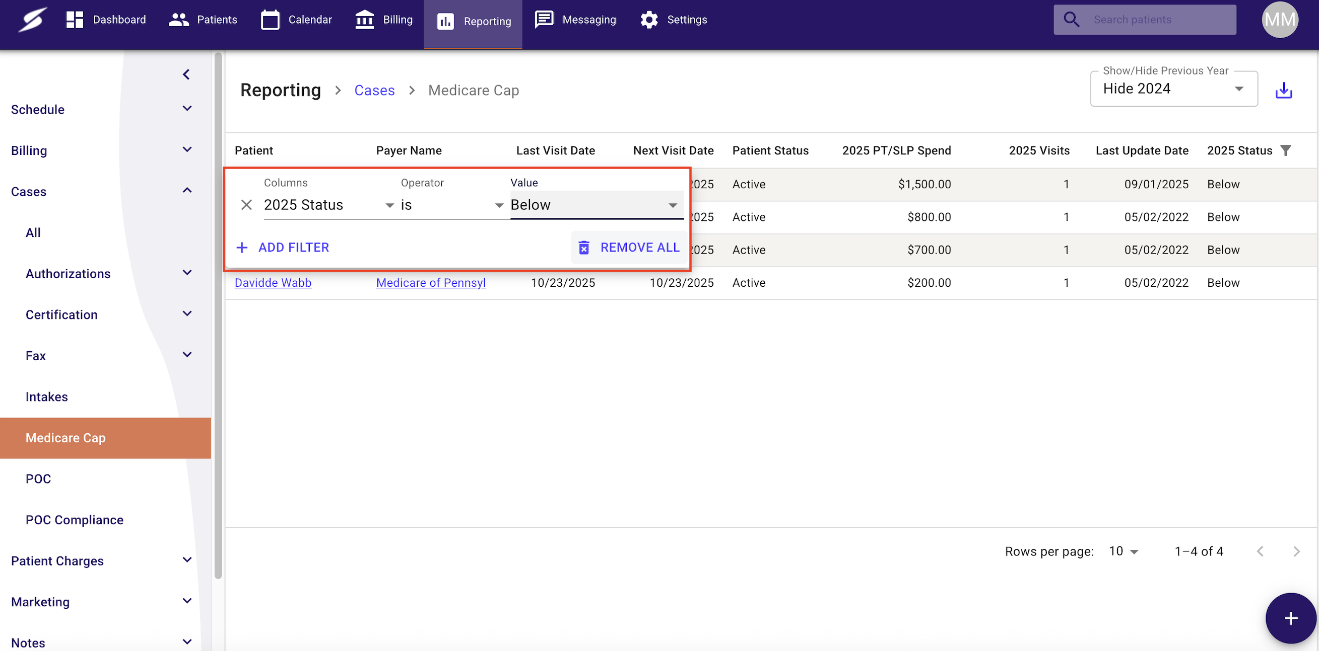Collapse the Cases sidebar section
This screenshot has width=1319, height=651.
pyautogui.click(x=187, y=191)
